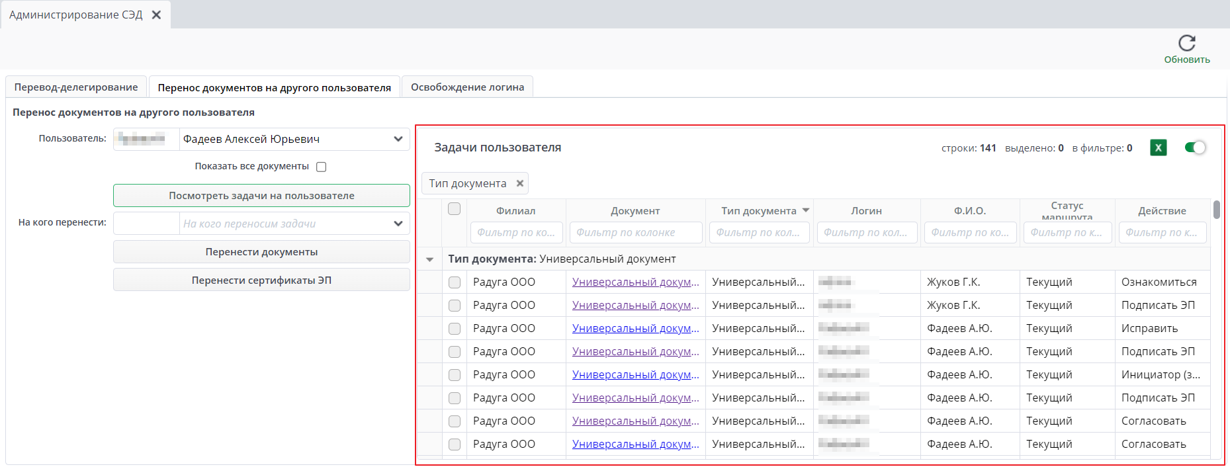1230x467 pixels.
Task: Collapse the Универсальный документ group
Action: point(430,259)
